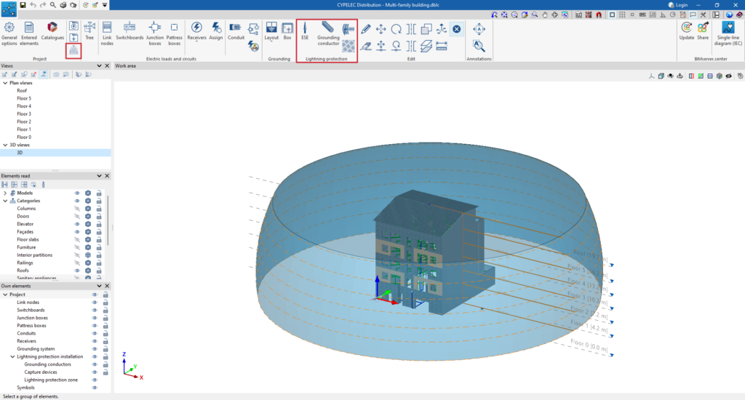Select the 3D view item
The width and height of the screenshot is (745, 400).
click(55, 153)
